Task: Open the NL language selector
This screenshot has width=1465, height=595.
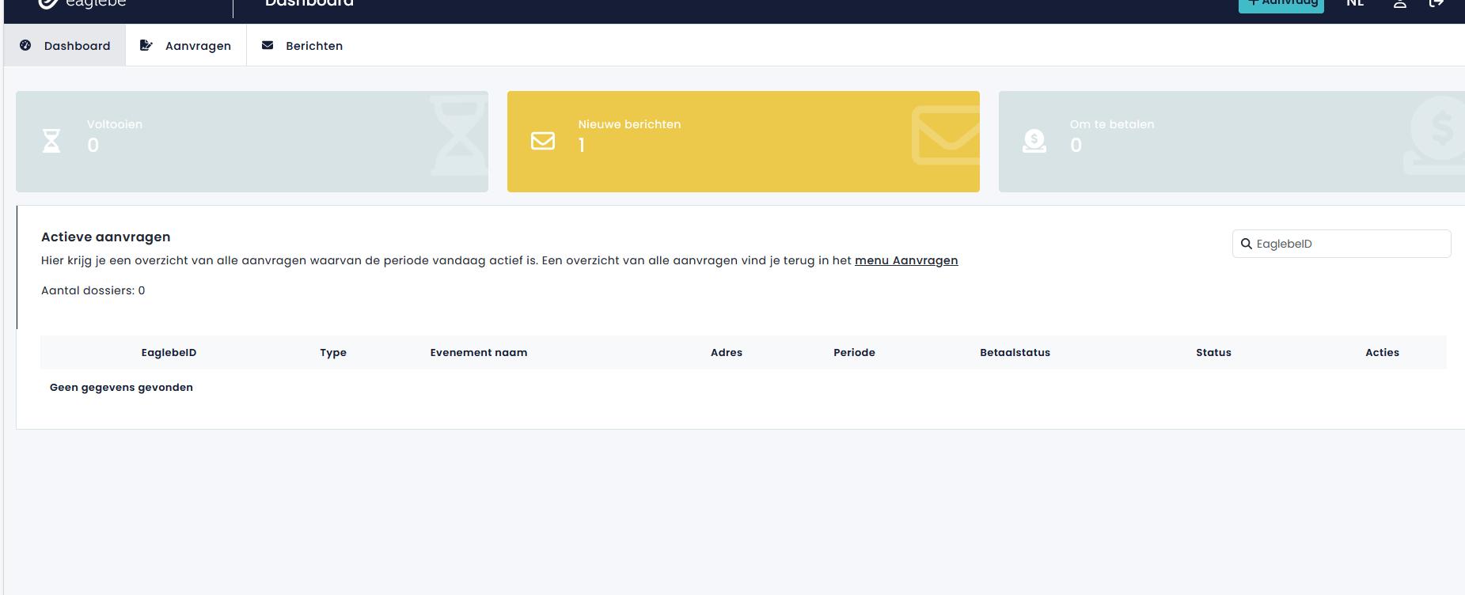Action: (1355, 4)
